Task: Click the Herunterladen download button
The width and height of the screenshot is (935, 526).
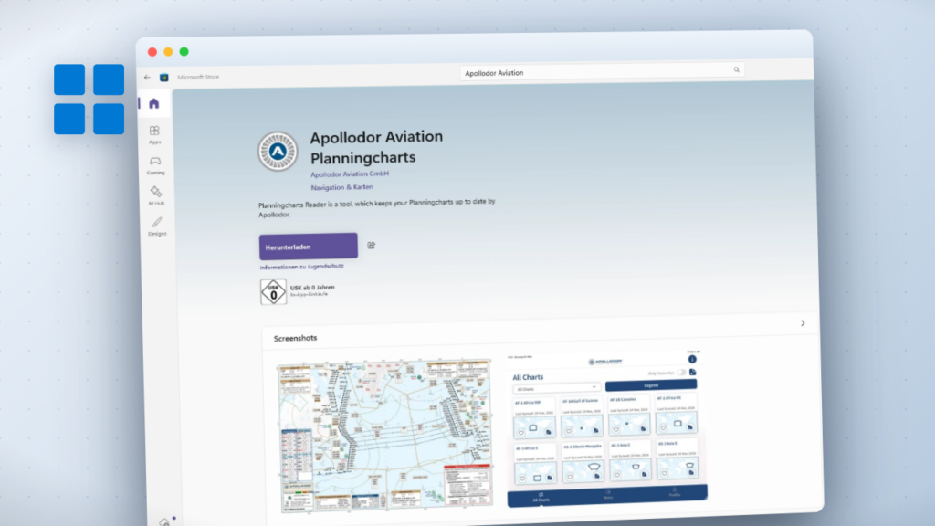Action: (x=309, y=247)
